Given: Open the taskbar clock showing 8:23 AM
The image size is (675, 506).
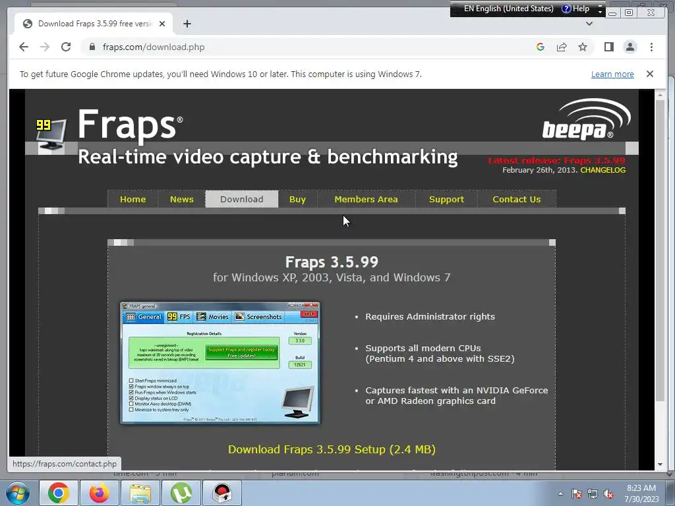Looking at the screenshot, I should coord(641,493).
